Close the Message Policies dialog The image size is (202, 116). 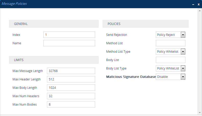[199, 4]
